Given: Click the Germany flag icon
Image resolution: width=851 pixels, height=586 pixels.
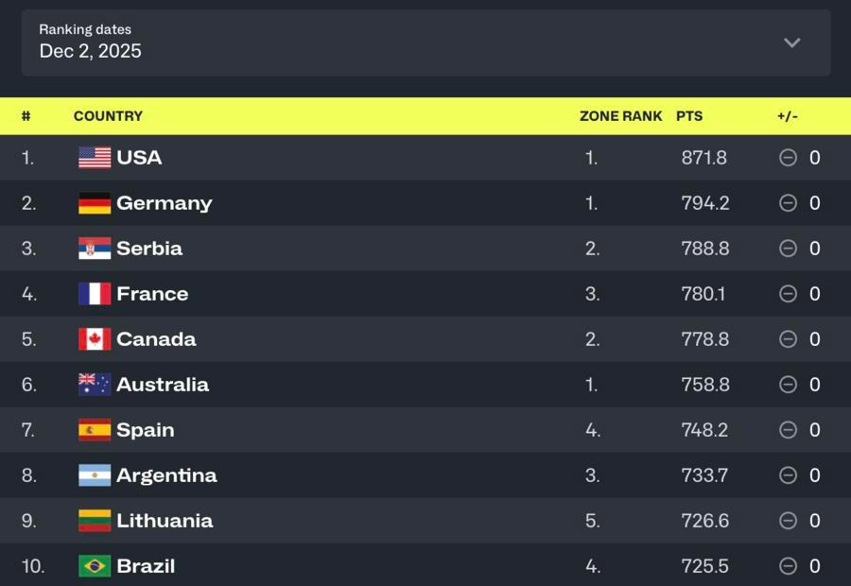Looking at the screenshot, I should (95, 203).
